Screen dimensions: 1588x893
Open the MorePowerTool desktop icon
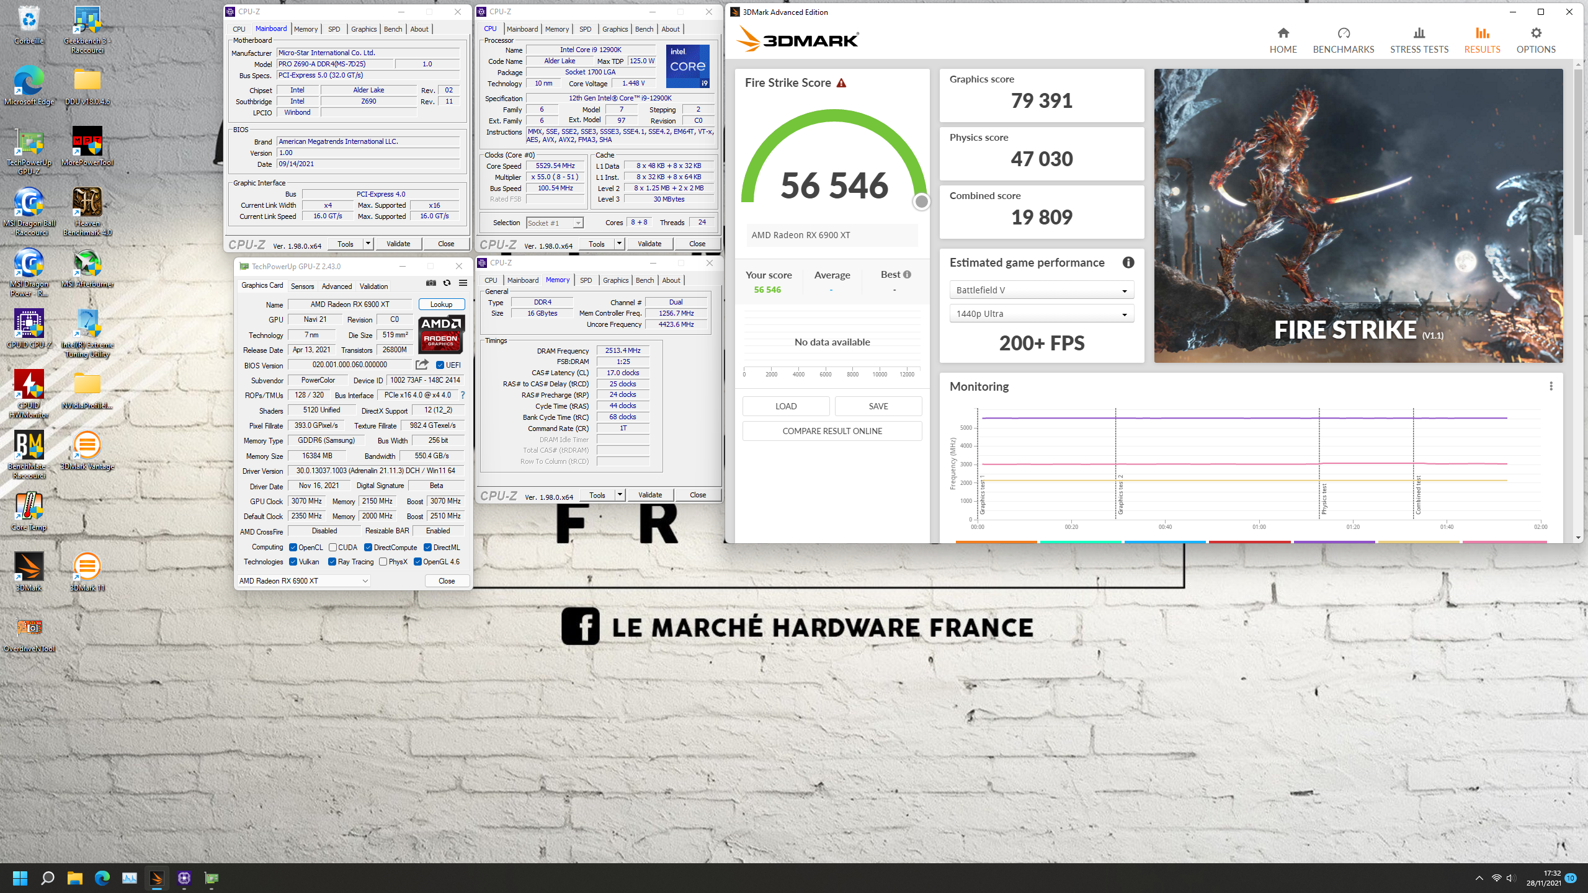(87, 146)
